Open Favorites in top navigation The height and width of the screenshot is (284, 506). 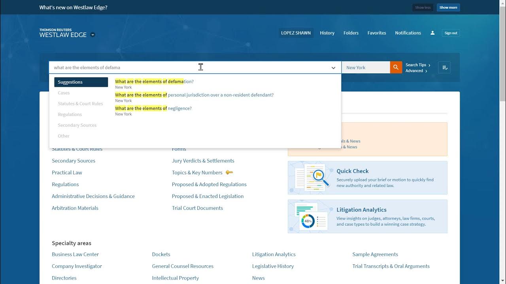(377, 33)
